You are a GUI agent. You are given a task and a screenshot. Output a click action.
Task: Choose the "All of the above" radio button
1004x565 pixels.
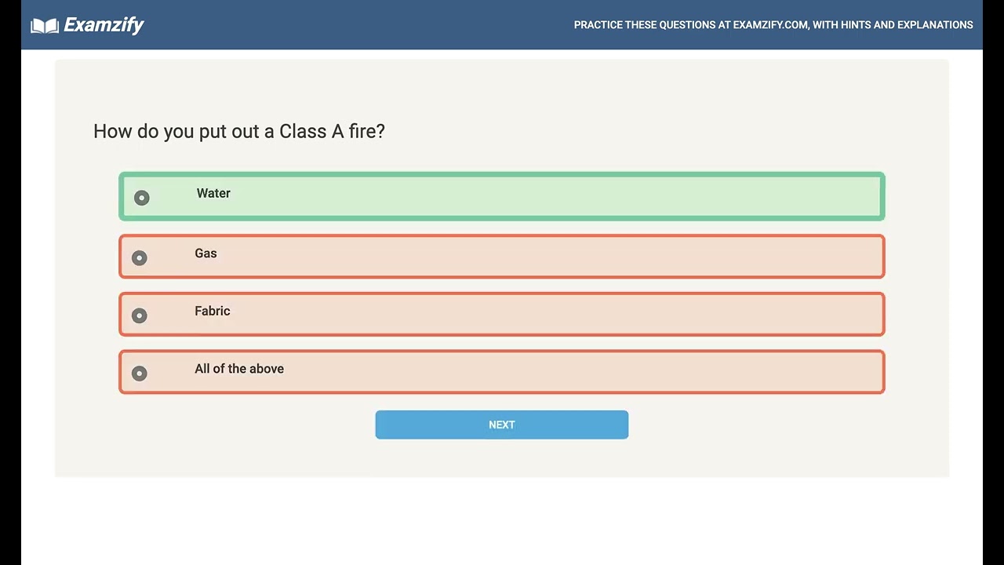pyautogui.click(x=140, y=374)
